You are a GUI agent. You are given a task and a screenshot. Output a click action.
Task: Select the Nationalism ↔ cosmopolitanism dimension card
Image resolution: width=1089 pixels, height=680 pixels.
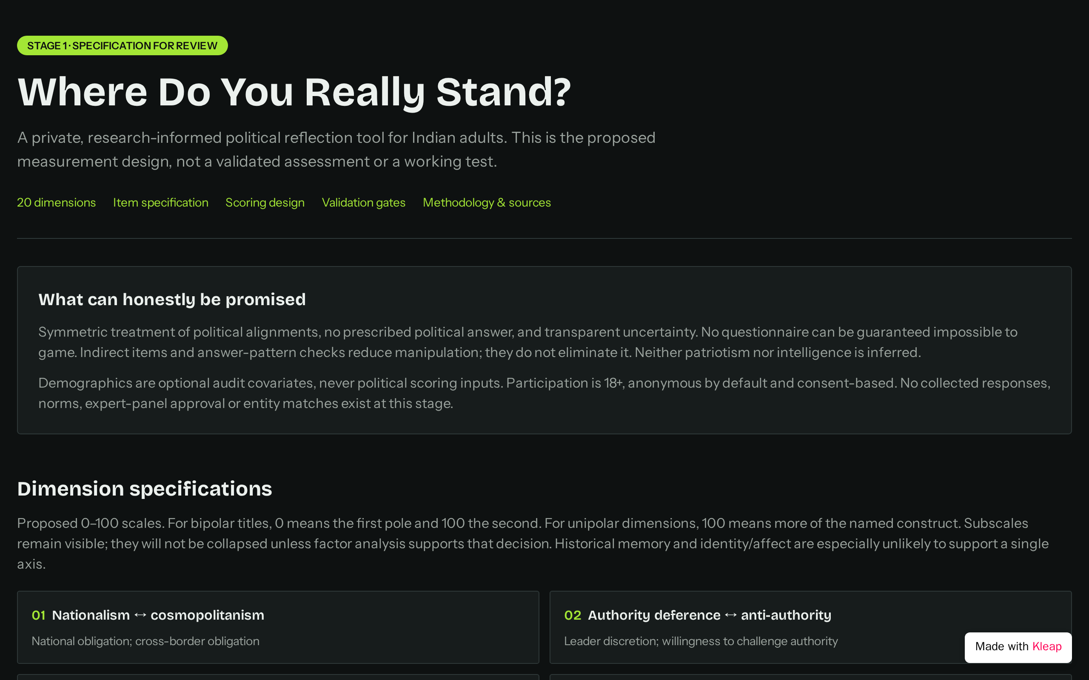pos(278,627)
